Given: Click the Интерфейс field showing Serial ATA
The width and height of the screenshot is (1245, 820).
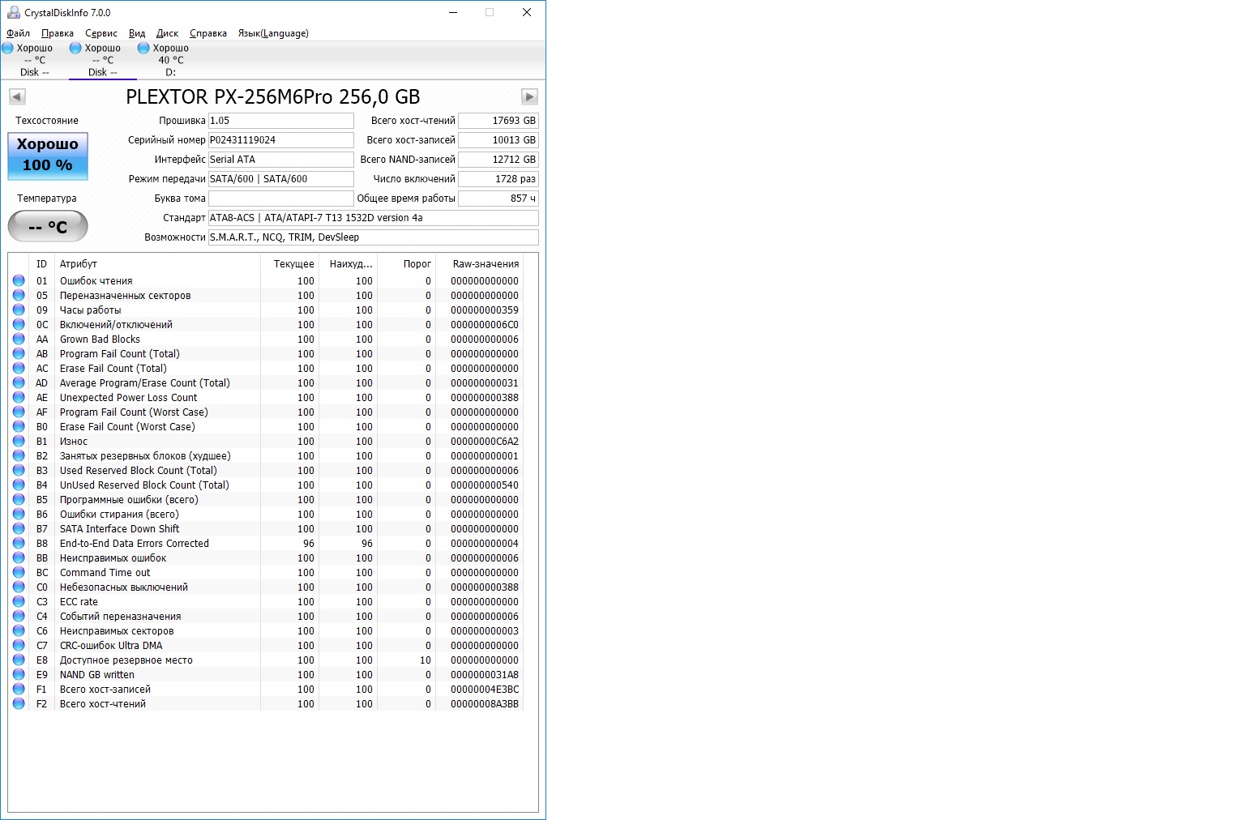Looking at the screenshot, I should (280, 160).
